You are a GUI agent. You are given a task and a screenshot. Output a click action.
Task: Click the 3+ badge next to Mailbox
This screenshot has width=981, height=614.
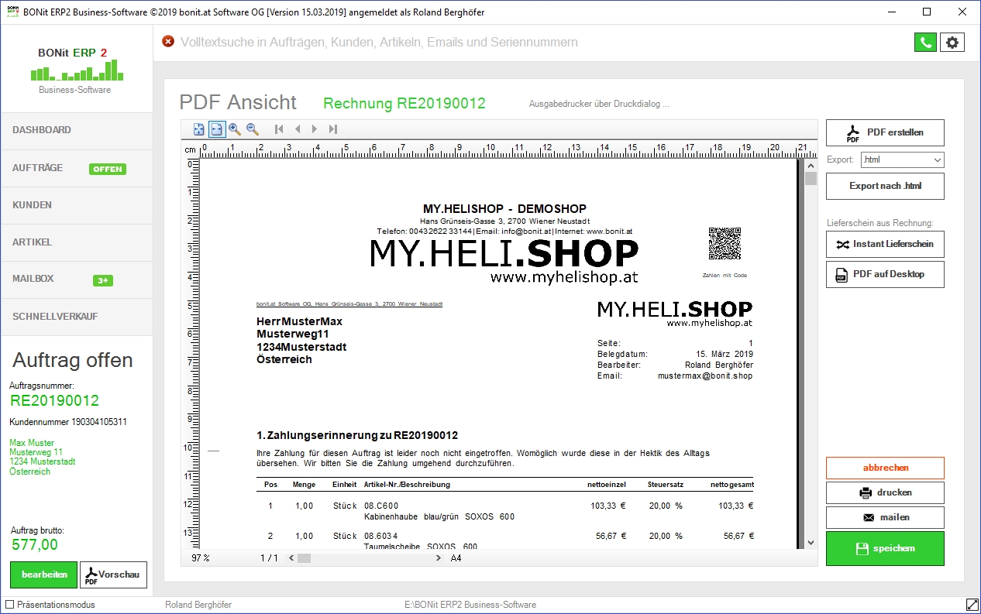click(x=103, y=280)
